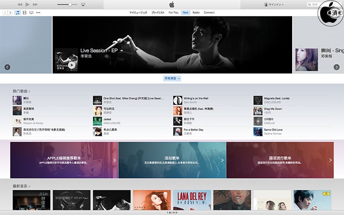
Task: Expand the 热门歌曲 section
Action: (21, 91)
